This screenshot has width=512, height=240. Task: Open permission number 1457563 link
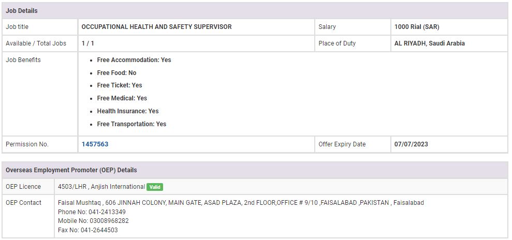click(95, 144)
